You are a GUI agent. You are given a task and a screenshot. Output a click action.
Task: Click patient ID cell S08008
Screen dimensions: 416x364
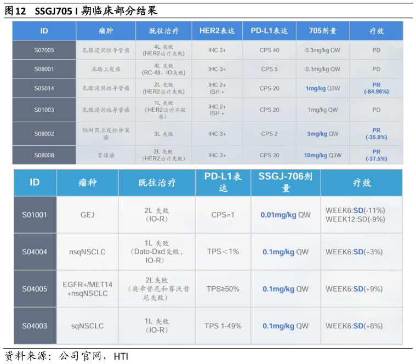(44, 155)
